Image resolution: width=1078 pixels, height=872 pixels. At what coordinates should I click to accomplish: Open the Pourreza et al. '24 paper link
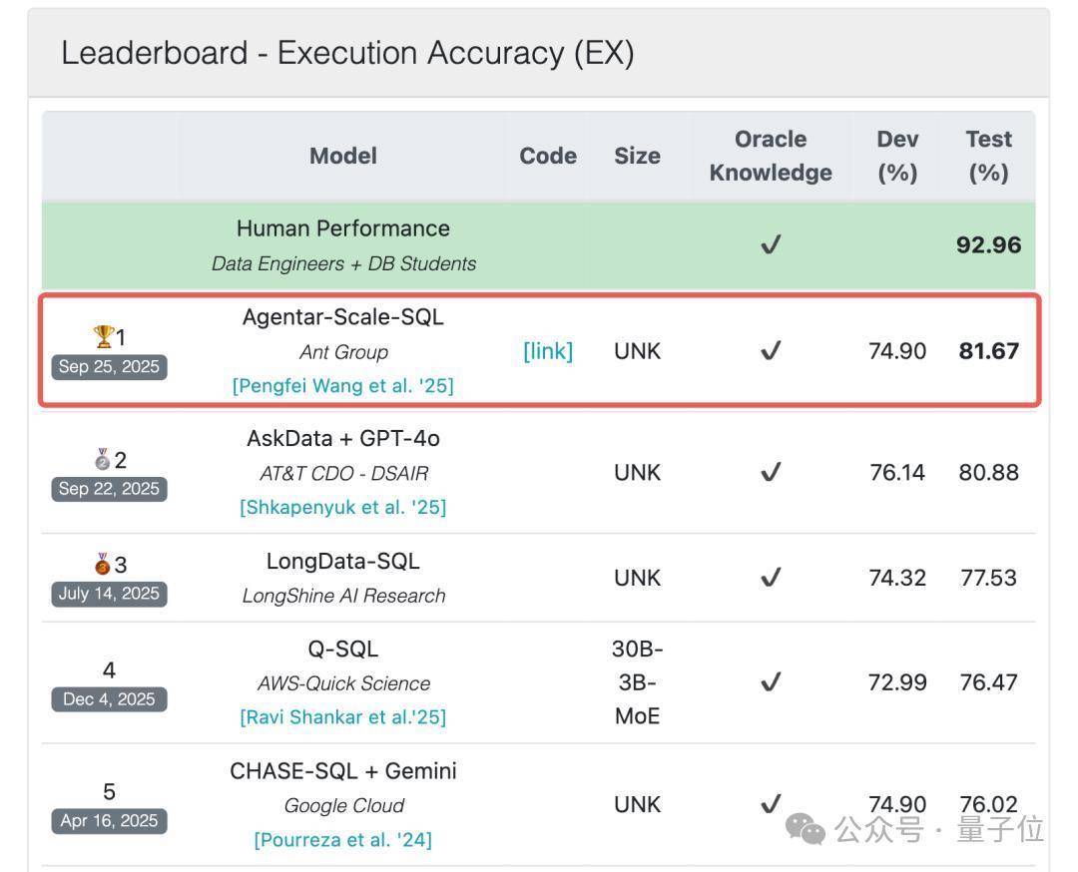click(342, 839)
